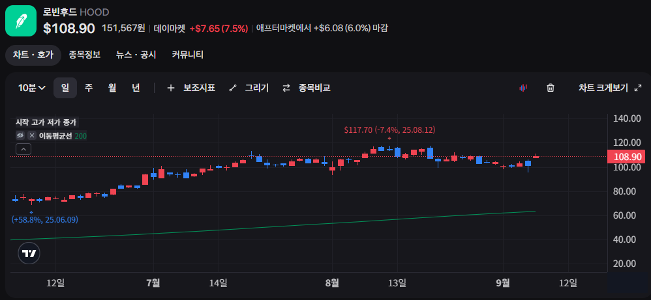Click 차트 크게보기 to enlarge chart
The image size is (651, 300).
pyautogui.click(x=603, y=88)
